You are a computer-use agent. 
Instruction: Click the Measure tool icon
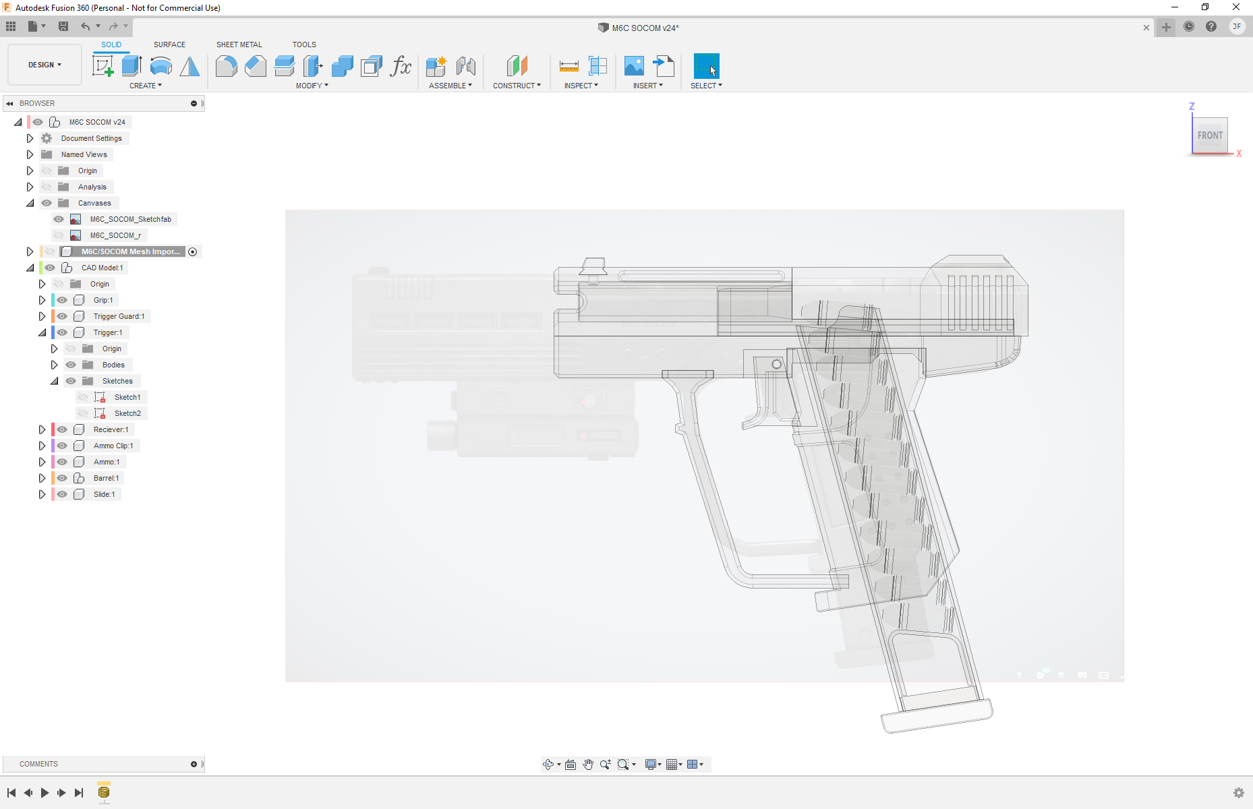pyautogui.click(x=569, y=66)
